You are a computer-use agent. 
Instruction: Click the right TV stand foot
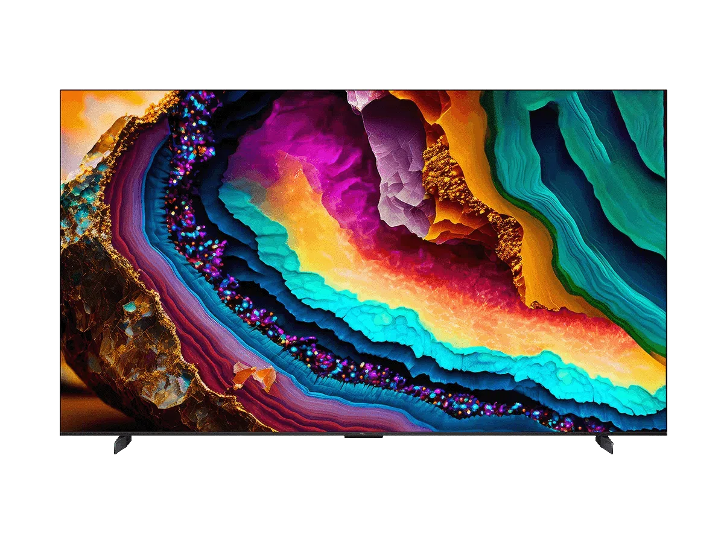pyautogui.click(x=605, y=446)
